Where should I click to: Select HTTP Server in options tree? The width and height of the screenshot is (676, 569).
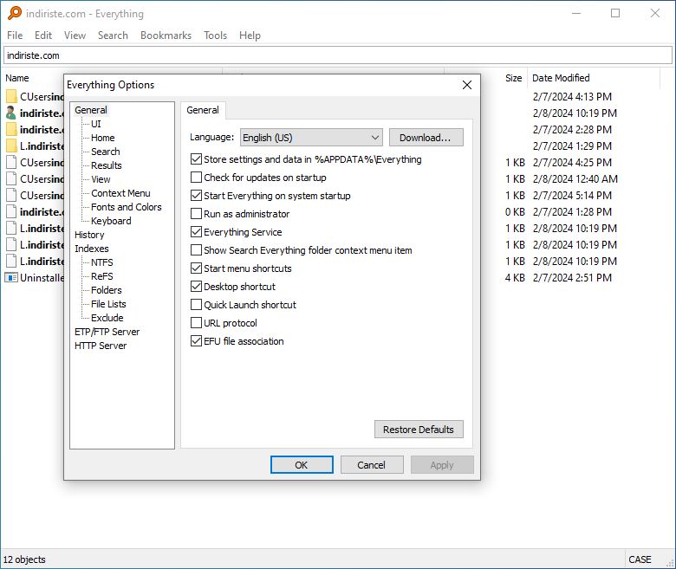101,346
